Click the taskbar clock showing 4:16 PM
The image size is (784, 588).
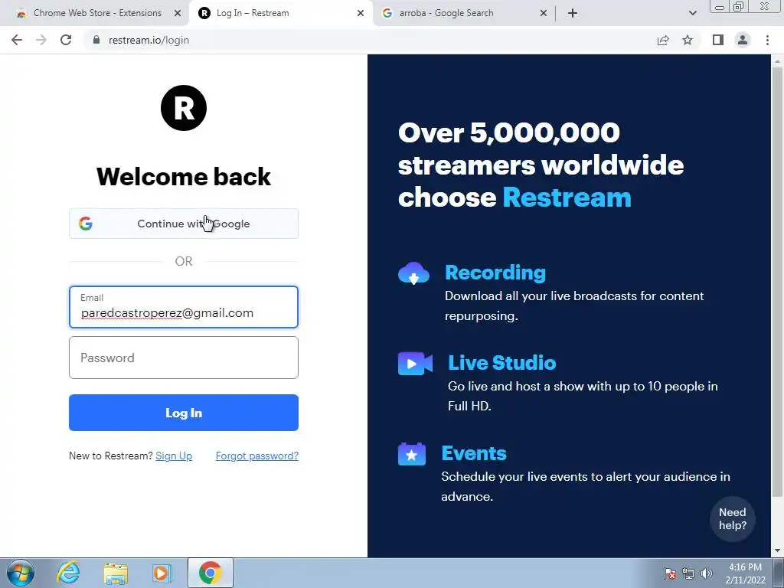[745, 573]
